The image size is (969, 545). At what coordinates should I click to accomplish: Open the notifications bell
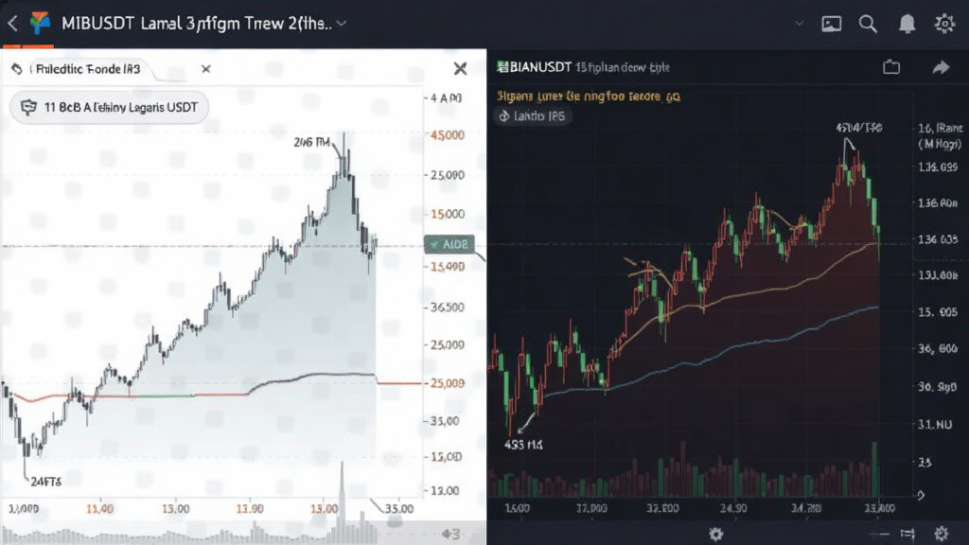point(907,24)
